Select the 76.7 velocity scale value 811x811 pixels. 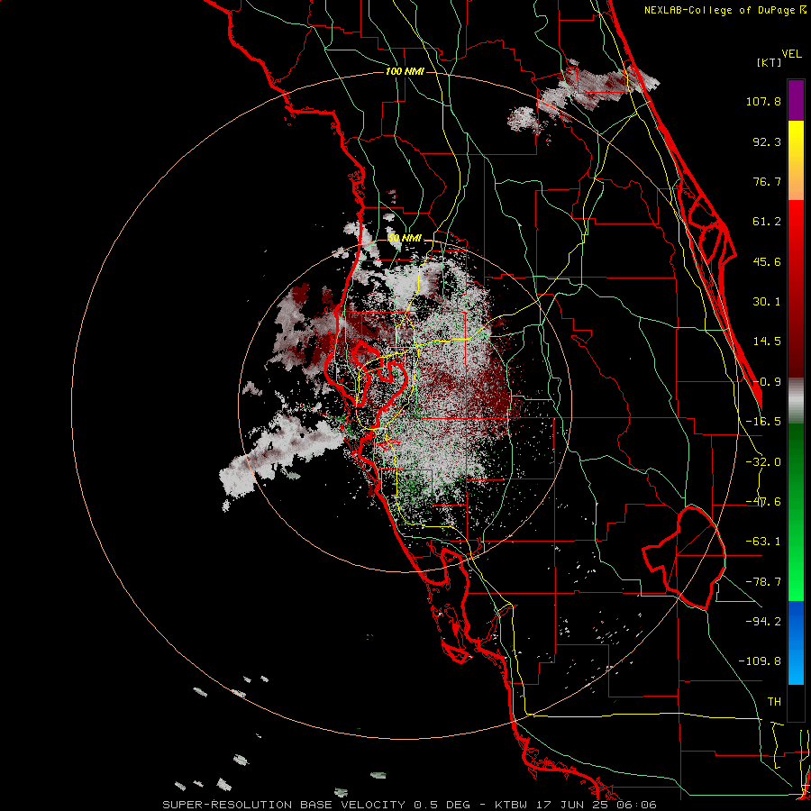pos(767,181)
